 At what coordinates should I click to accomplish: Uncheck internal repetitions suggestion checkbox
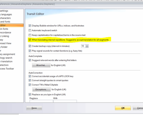[x=30, y=40]
